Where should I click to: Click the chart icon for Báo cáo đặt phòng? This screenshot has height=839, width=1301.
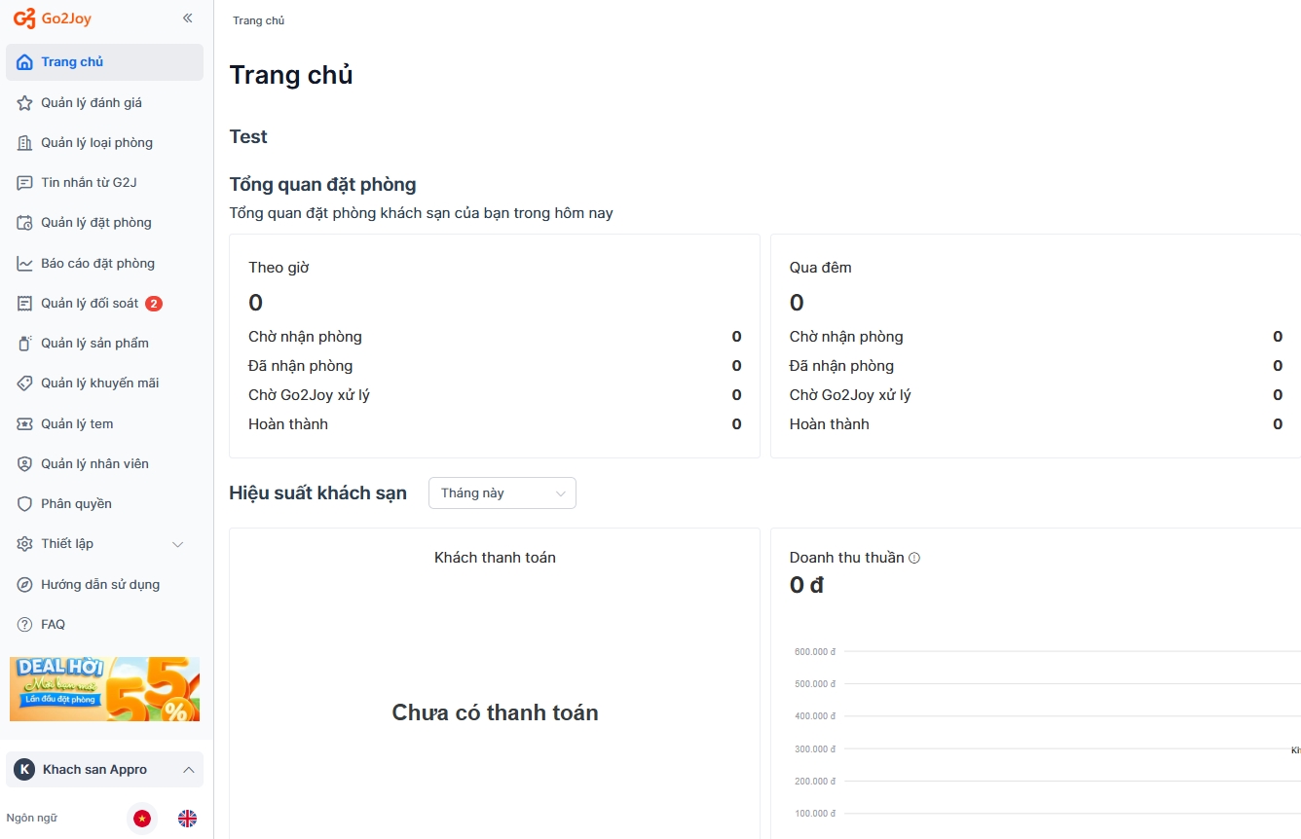pyautogui.click(x=25, y=264)
